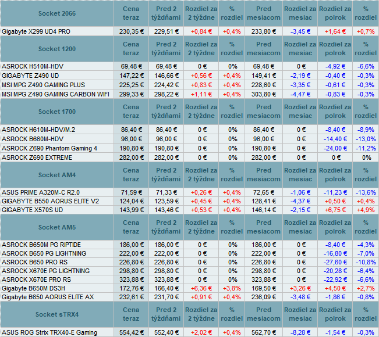
Task: Select Gigabyte B650M DS3H motherboard name
Action: (x=33, y=288)
